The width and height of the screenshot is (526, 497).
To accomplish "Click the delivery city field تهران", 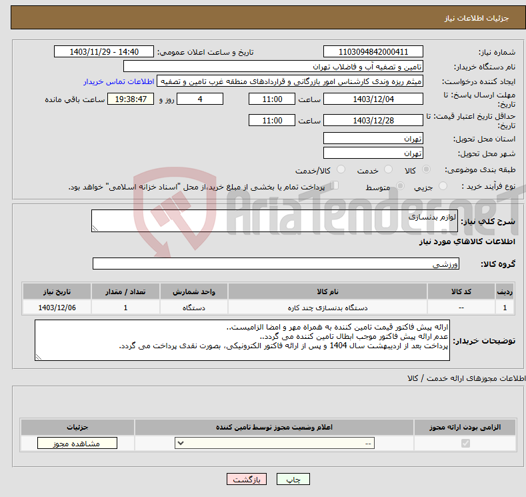I will click(x=373, y=153).
